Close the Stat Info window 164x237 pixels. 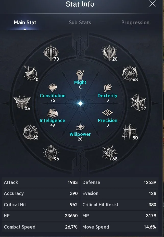pyautogui.click(x=153, y=4)
